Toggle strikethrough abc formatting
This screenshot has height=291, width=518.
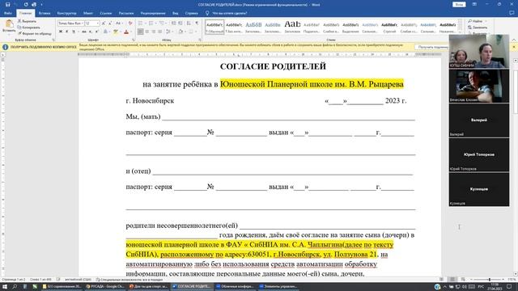click(x=84, y=32)
